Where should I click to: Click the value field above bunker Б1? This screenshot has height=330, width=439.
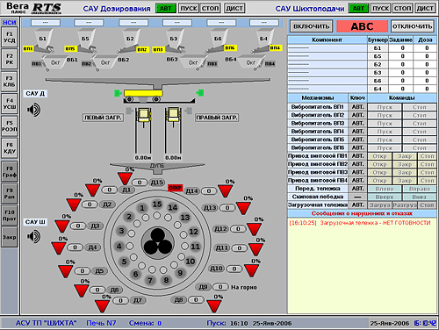(x=46, y=23)
